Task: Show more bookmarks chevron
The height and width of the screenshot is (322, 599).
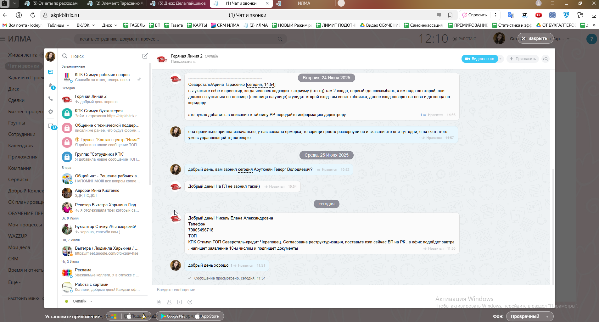Action: coord(594,25)
